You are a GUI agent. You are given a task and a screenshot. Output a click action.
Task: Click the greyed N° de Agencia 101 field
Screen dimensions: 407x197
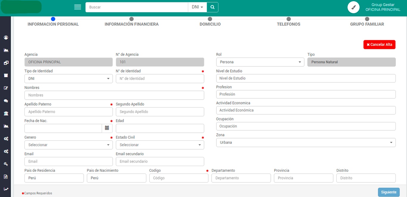(x=160, y=62)
